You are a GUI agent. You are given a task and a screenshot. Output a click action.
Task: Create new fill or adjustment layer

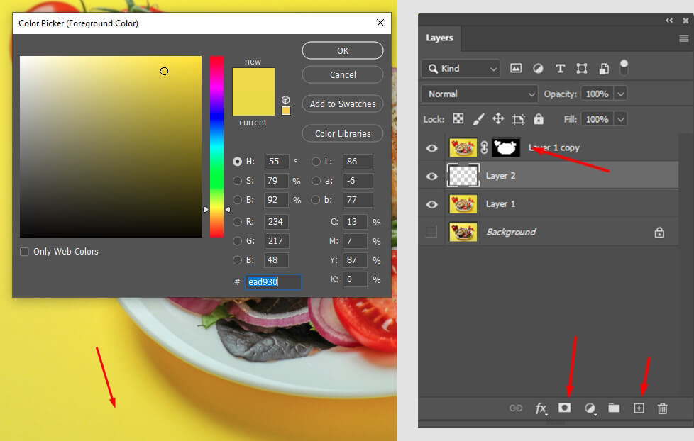590,408
